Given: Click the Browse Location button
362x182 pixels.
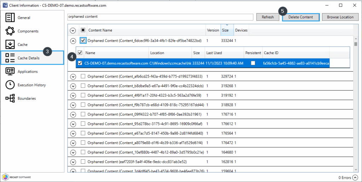Looking at the screenshot, I should pos(340,17).
